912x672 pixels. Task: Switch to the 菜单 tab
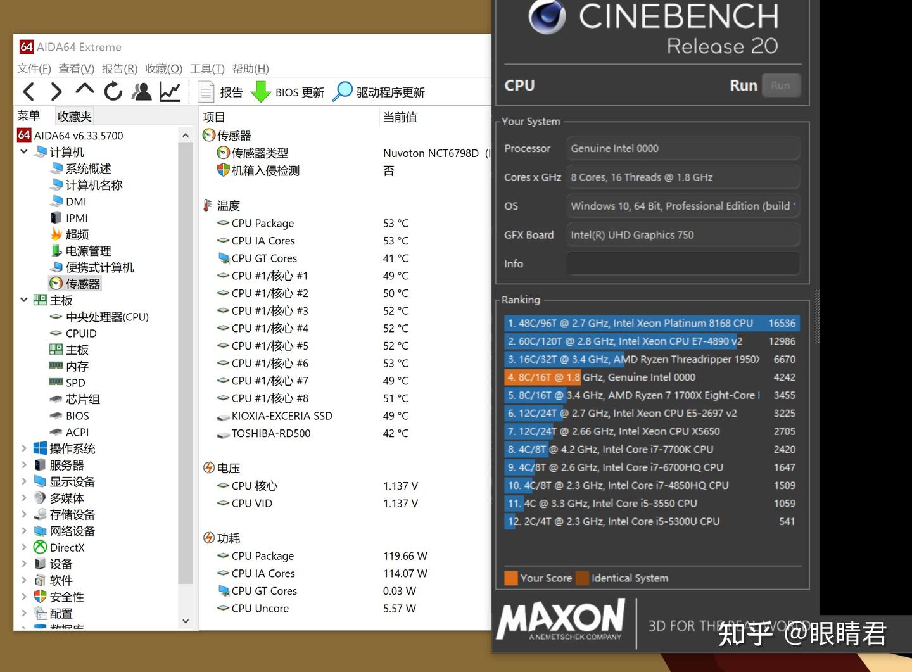click(x=29, y=116)
